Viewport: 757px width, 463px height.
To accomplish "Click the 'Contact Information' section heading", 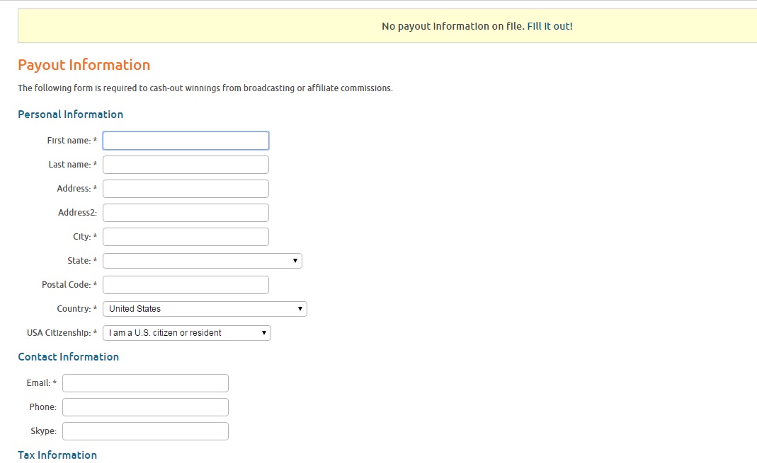I will tap(68, 357).
